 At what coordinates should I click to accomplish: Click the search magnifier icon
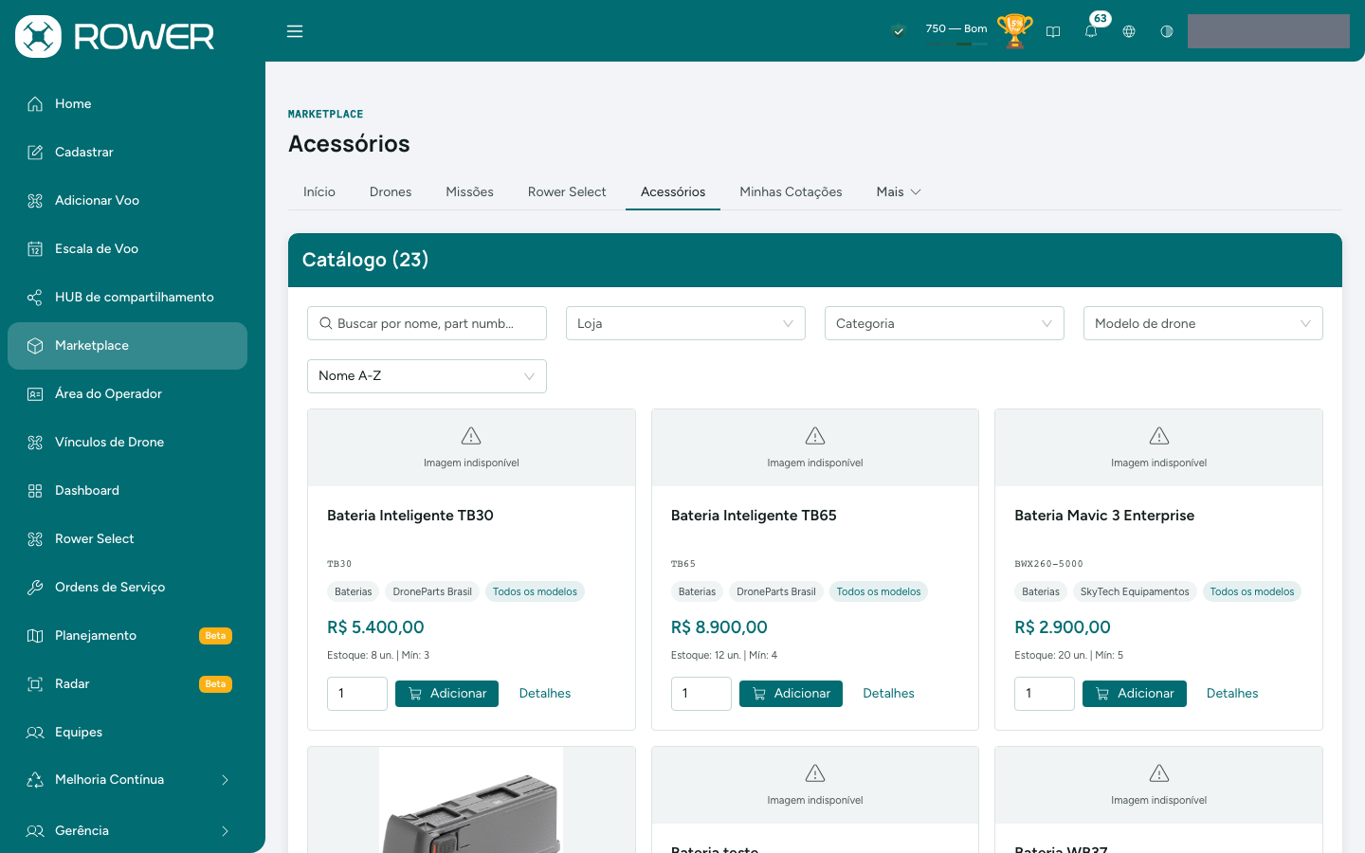coord(326,323)
